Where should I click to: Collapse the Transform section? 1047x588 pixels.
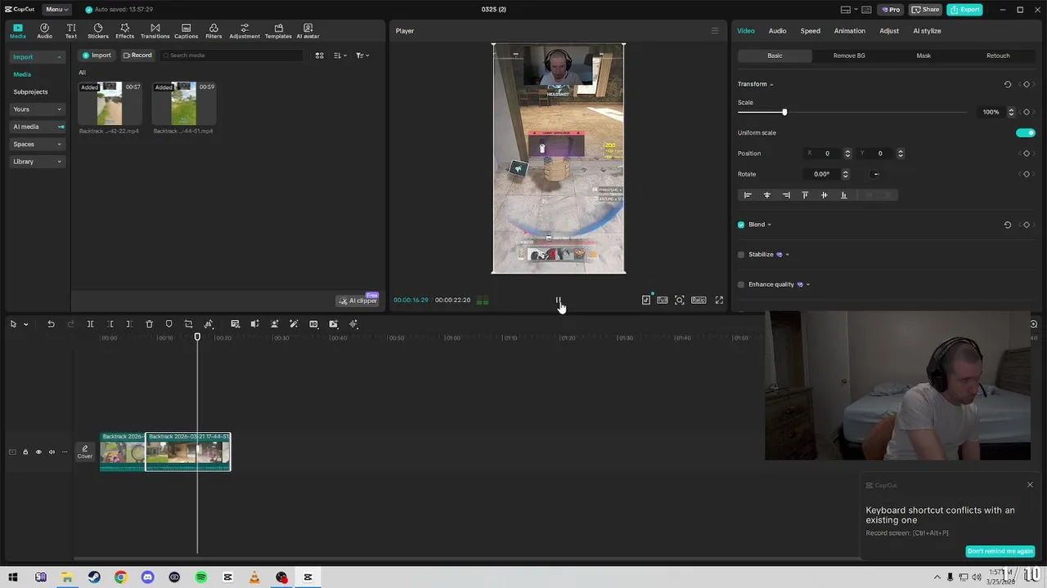pos(771,84)
